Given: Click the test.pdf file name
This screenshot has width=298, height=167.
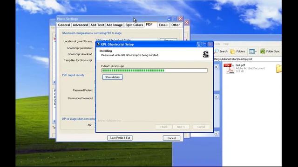Looking at the screenshot, I should click(240, 65).
